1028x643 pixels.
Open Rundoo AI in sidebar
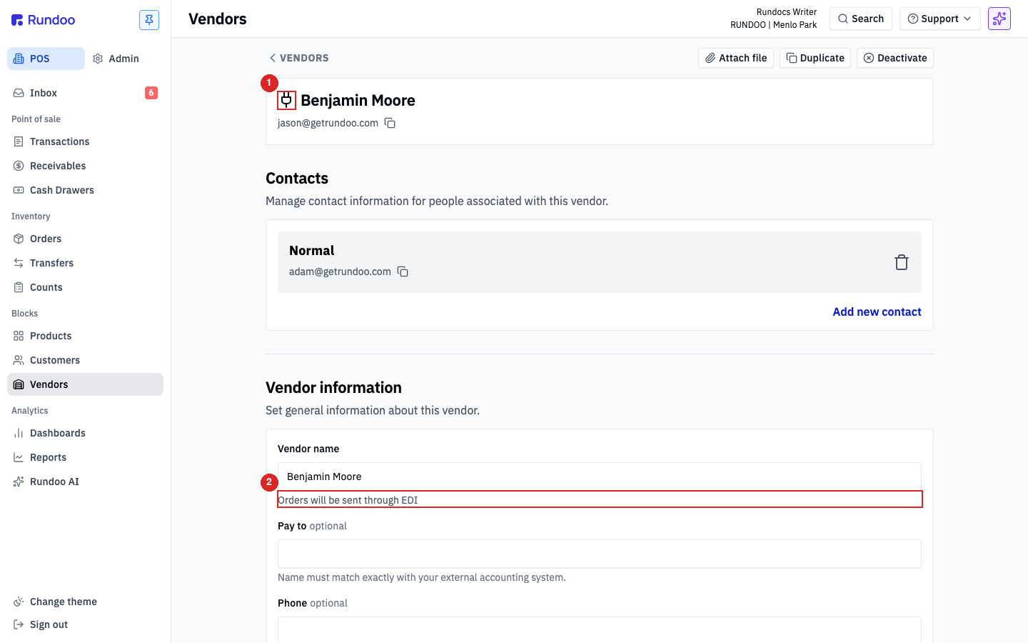[x=85, y=482]
